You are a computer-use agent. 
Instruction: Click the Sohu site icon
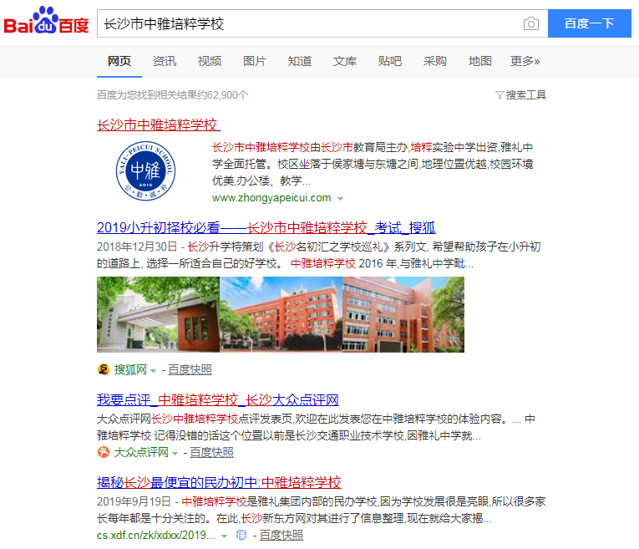[x=104, y=369]
